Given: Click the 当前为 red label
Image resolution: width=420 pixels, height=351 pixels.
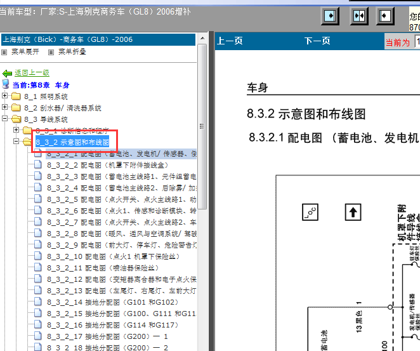Looking at the screenshot, I should click(x=398, y=43).
